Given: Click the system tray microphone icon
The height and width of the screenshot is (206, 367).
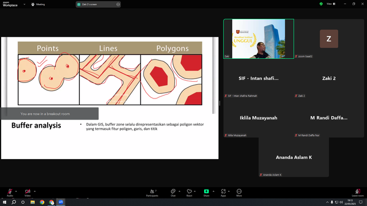Looking at the screenshot, I should pyautogui.click(x=332, y=202).
